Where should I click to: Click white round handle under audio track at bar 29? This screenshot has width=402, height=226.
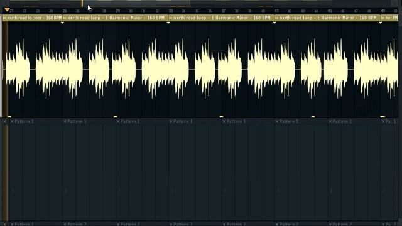(116, 117)
